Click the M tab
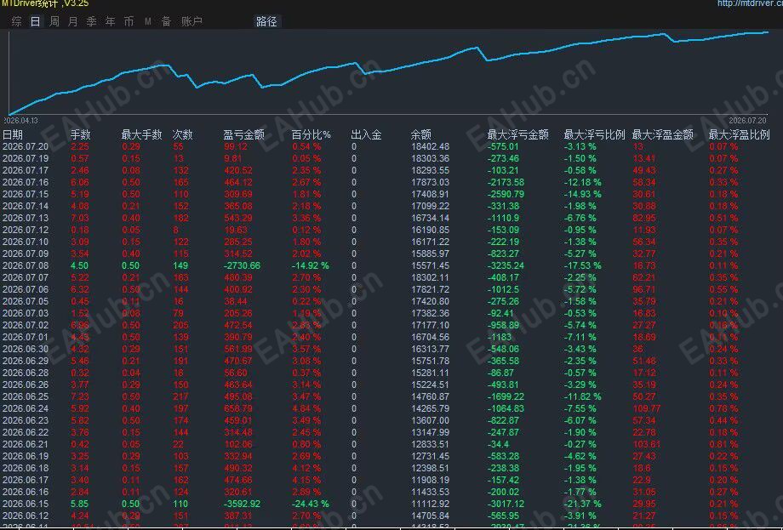 point(148,21)
